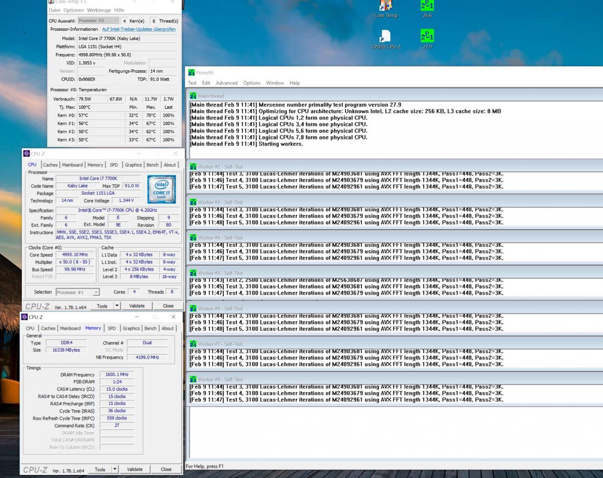Switch to Caches tab in lower CPU-Z window

pyautogui.click(x=48, y=328)
